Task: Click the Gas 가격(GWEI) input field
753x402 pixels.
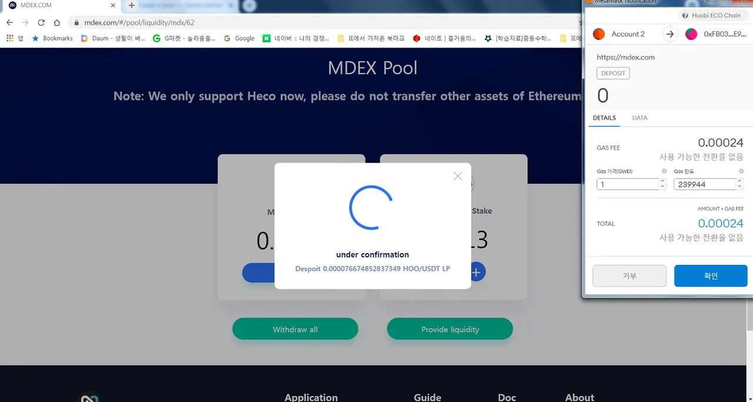Action: pos(627,184)
